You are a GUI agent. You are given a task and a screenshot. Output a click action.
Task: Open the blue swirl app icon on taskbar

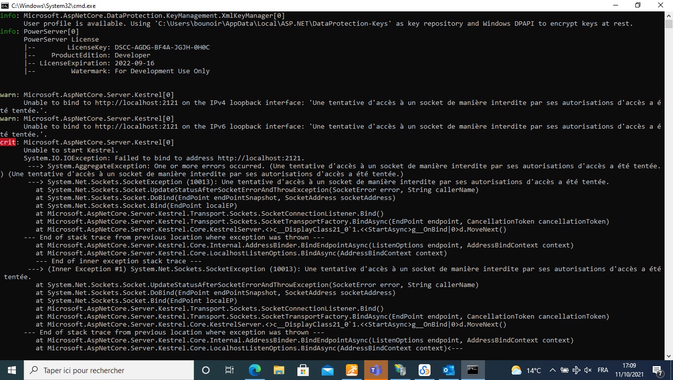pos(424,370)
